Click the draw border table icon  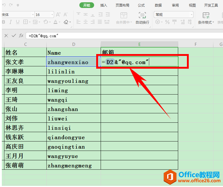pyautogui.click(x=35, y=22)
